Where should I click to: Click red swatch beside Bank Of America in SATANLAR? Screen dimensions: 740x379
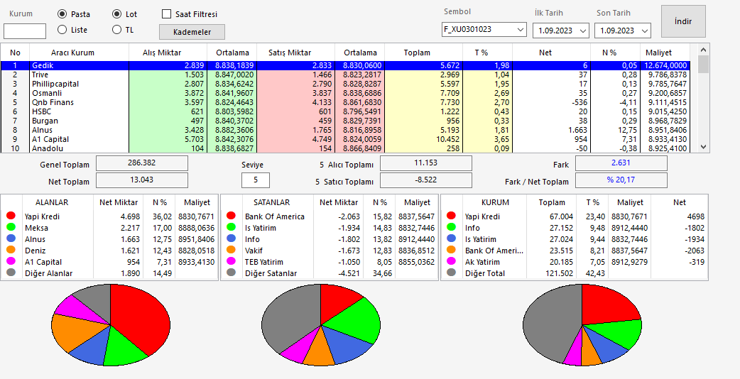click(231, 216)
